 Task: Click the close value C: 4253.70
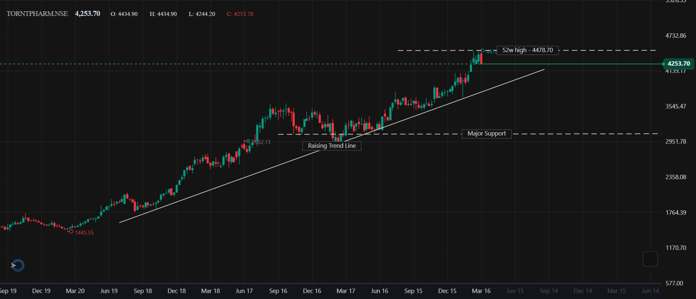240,14
